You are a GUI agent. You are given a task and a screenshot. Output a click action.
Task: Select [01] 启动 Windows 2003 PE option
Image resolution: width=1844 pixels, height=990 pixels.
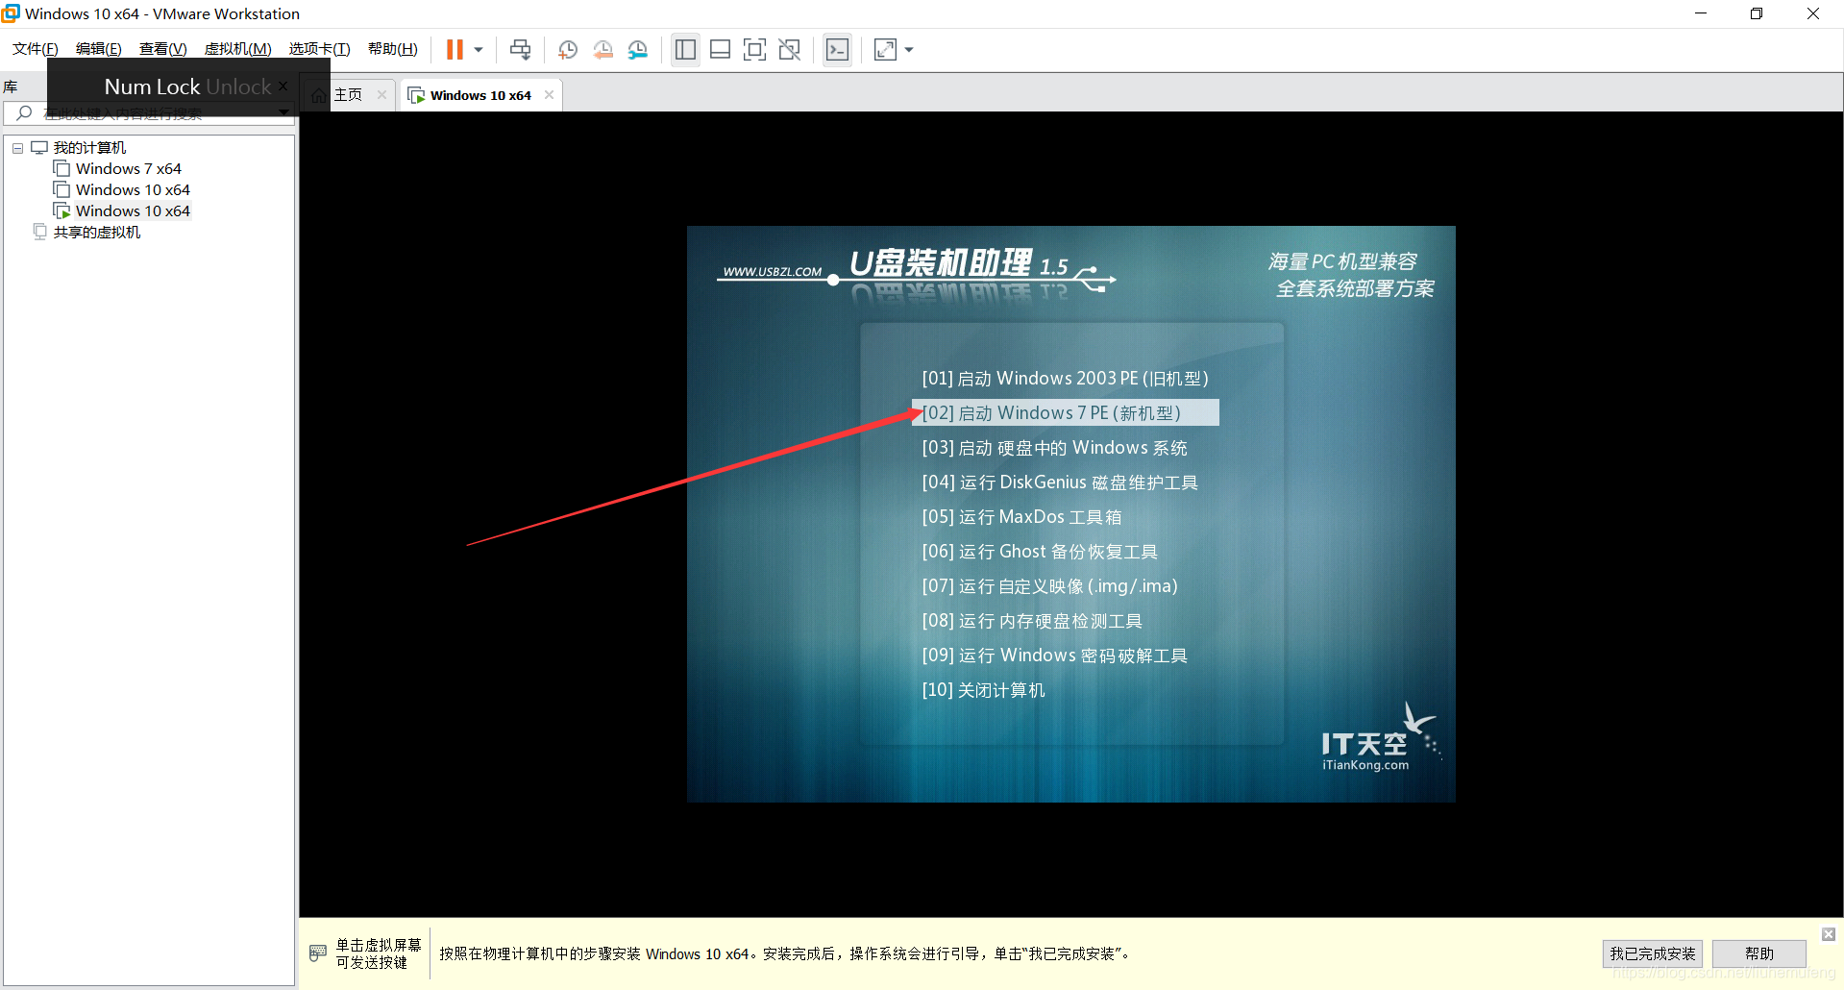click(x=1065, y=379)
